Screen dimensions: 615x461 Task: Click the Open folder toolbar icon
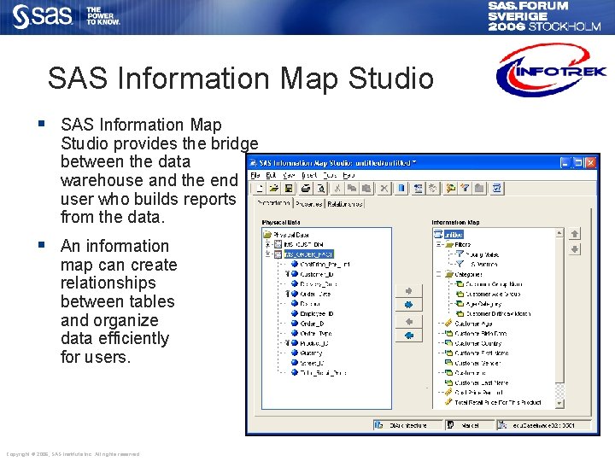tap(274, 189)
